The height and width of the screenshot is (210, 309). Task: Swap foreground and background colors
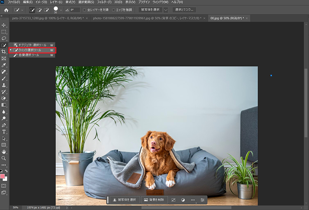coord(6,171)
